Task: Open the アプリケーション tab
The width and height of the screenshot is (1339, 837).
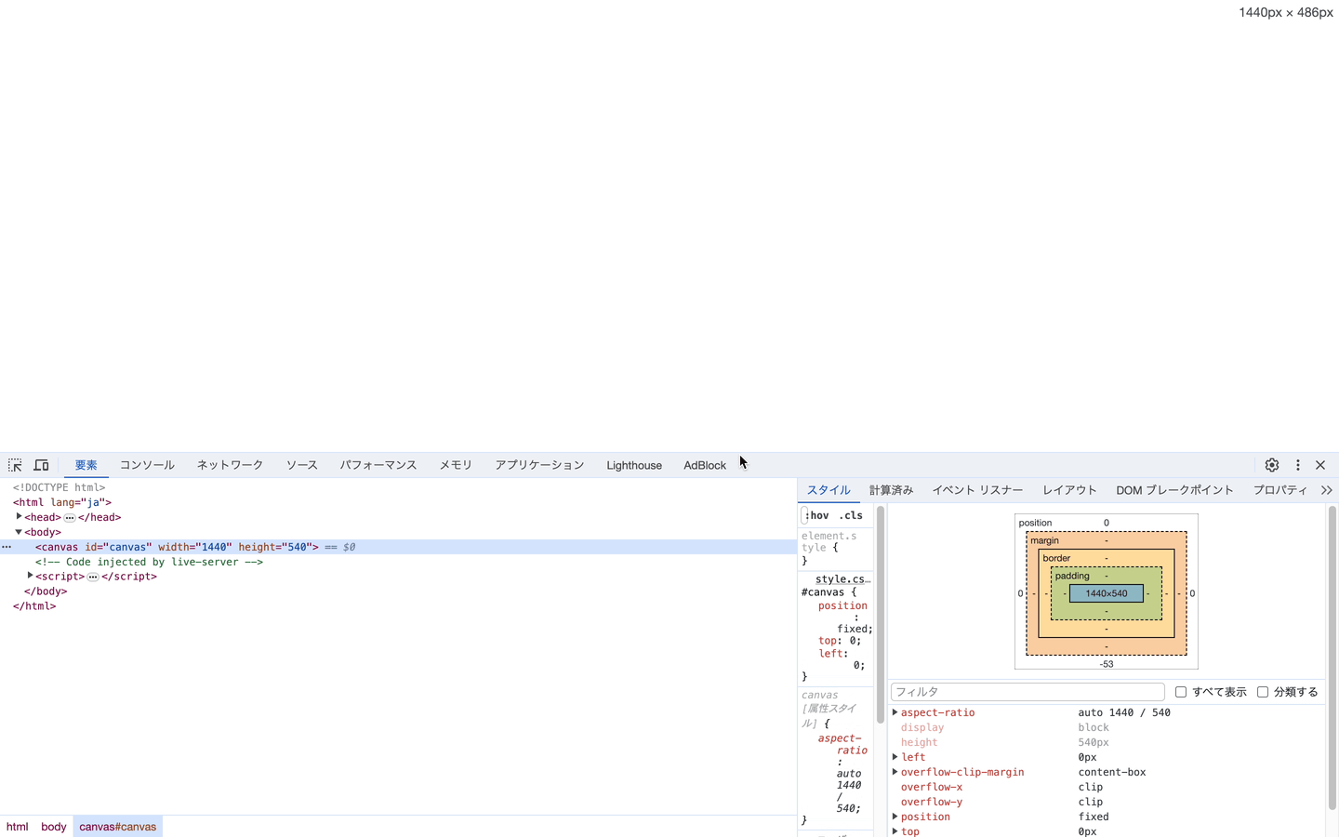Action: (539, 465)
